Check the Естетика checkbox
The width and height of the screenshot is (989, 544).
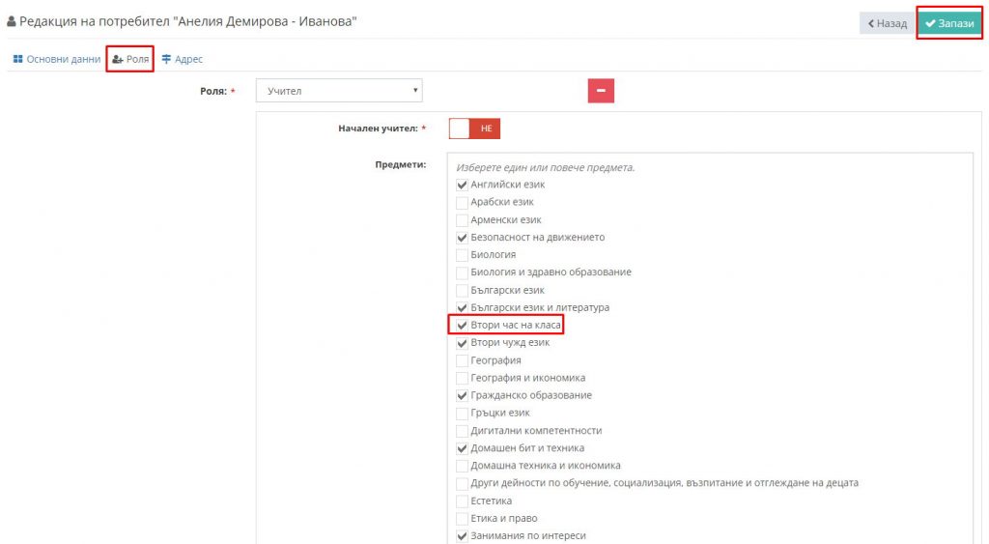pos(462,501)
